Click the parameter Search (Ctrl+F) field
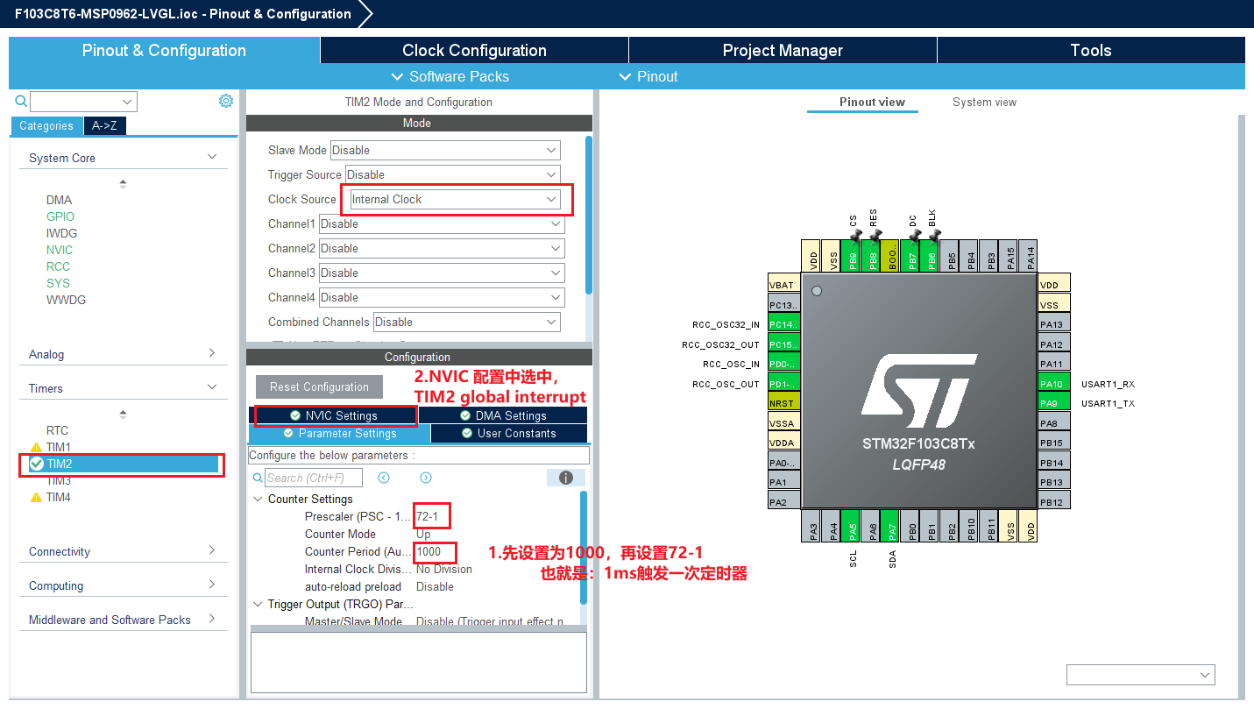 315,478
